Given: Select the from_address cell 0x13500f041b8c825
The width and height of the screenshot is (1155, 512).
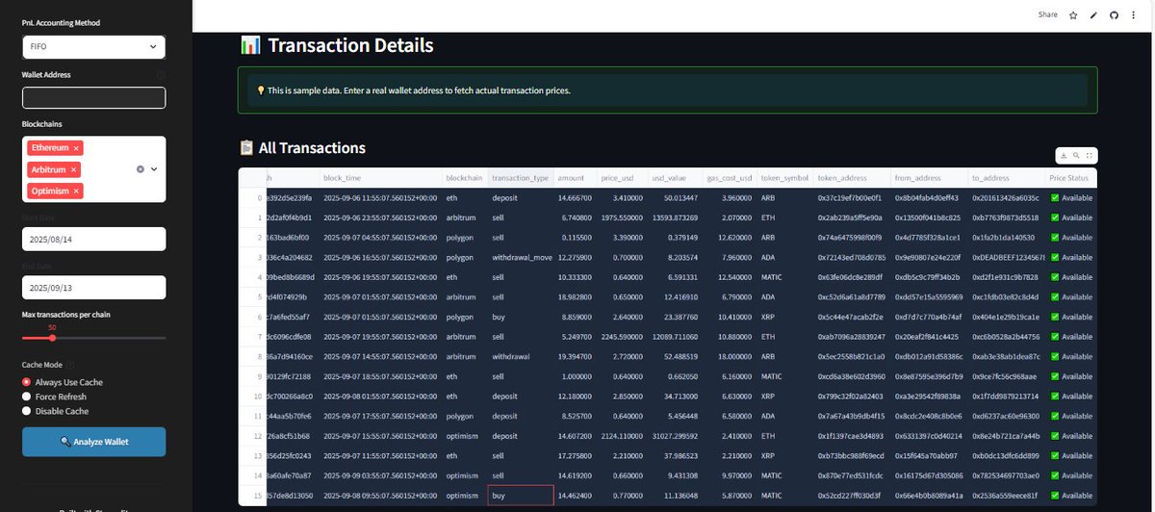Looking at the screenshot, I should click(x=929, y=218).
